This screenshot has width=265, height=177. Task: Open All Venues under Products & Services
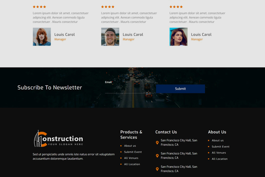tap(131, 158)
